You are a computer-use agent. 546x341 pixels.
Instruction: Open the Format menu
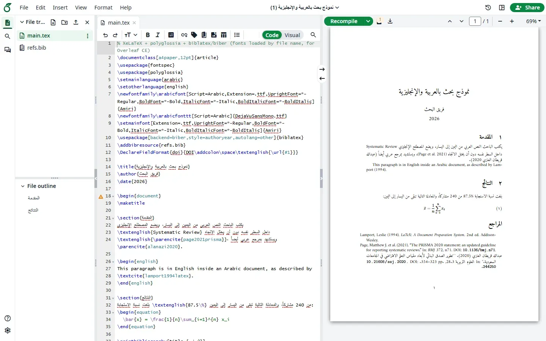[x=104, y=8]
